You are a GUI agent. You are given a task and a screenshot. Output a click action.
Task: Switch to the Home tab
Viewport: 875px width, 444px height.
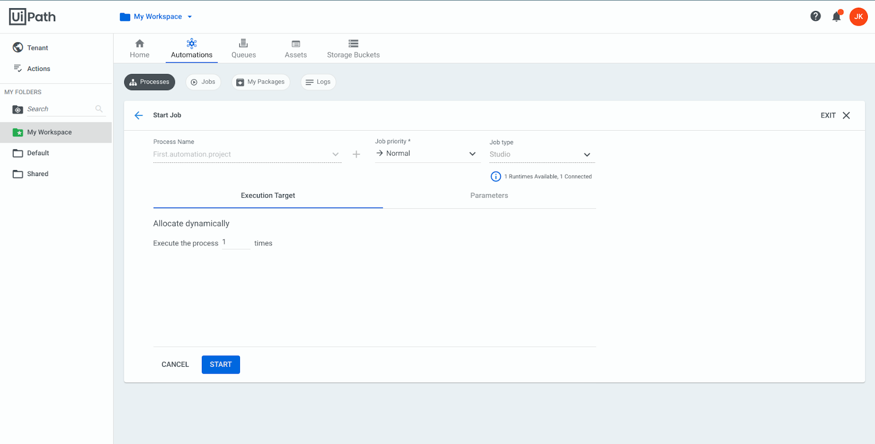click(x=139, y=49)
